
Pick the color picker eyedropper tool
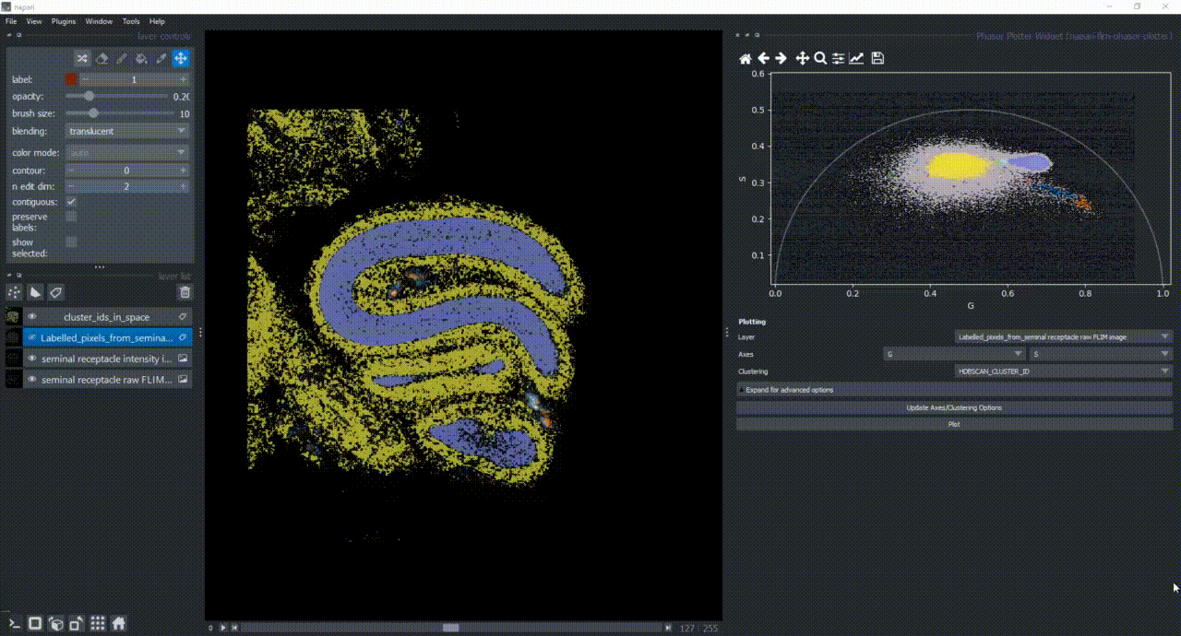click(x=161, y=58)
